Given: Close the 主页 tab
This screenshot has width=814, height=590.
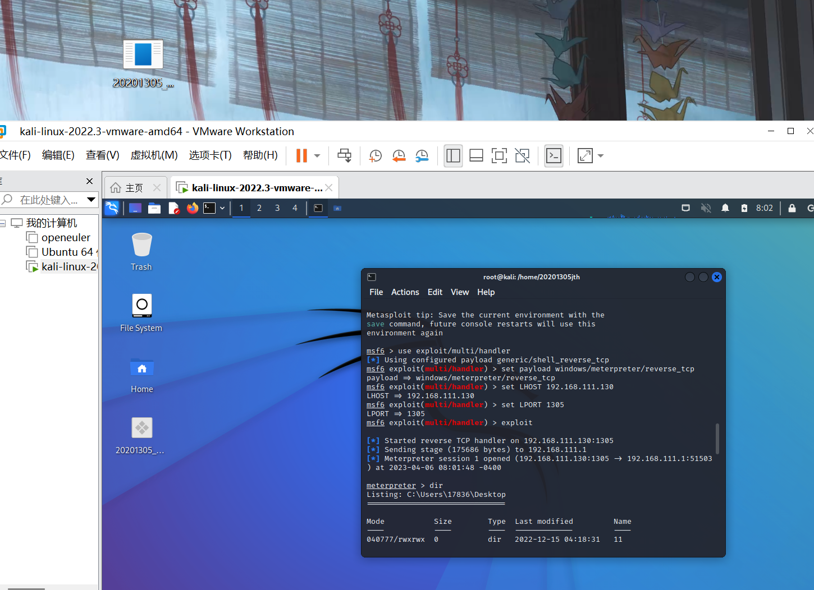Looking at the screenshot, I should [157, 188].
